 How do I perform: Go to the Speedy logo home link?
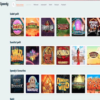point(4,4)
